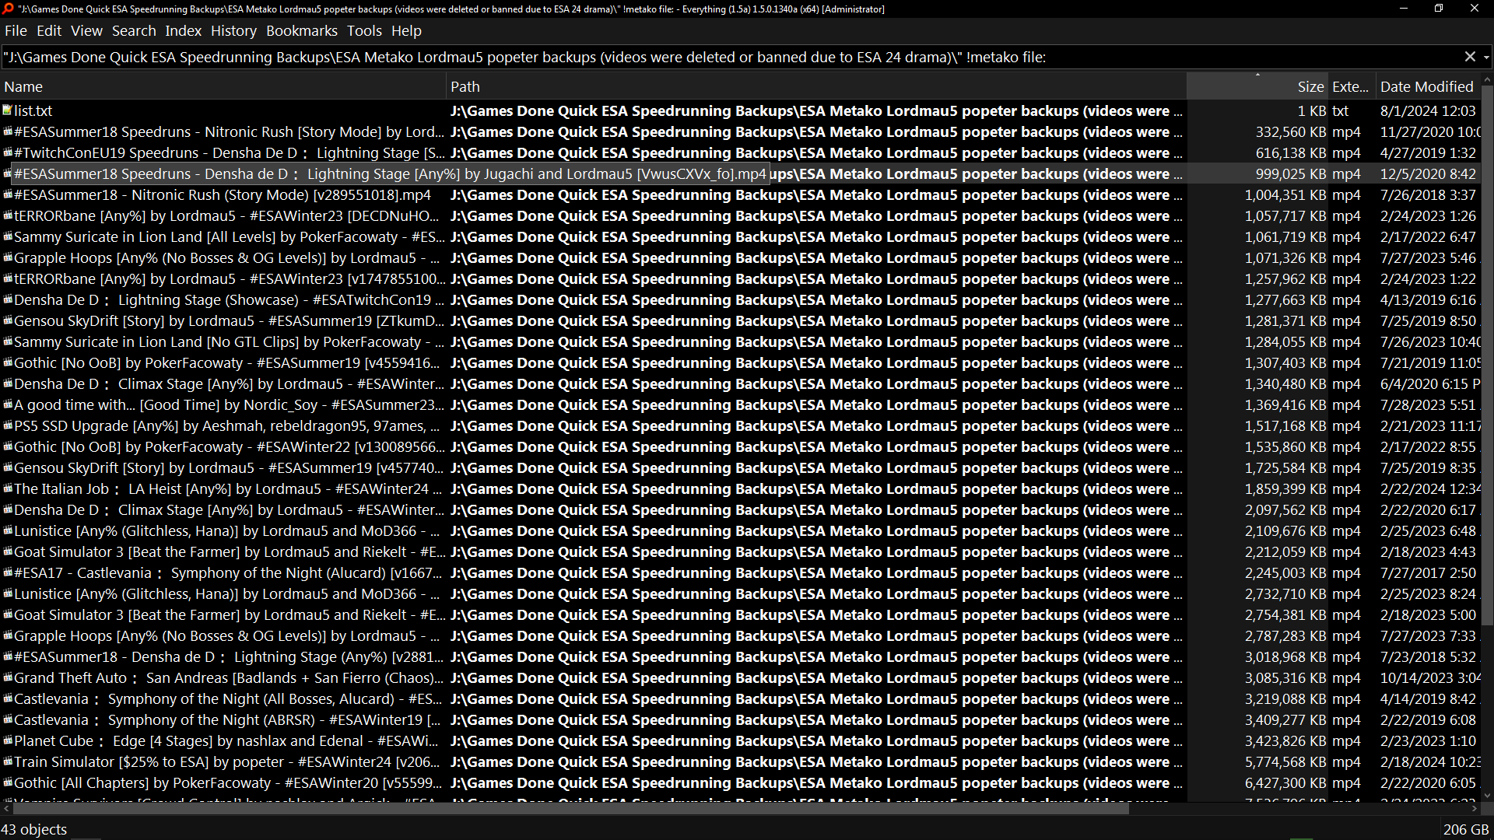Click inside the search query box
This screenshot has height=840, width=1494.
pos(730,58)
